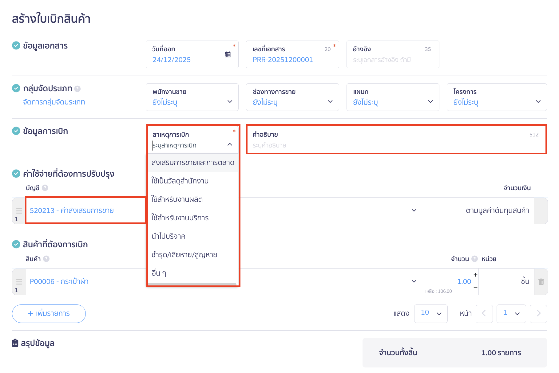Delete the P00006 product row with trash icon
The width and height of the screenshot is (559, 373).
tap(541, 282)
